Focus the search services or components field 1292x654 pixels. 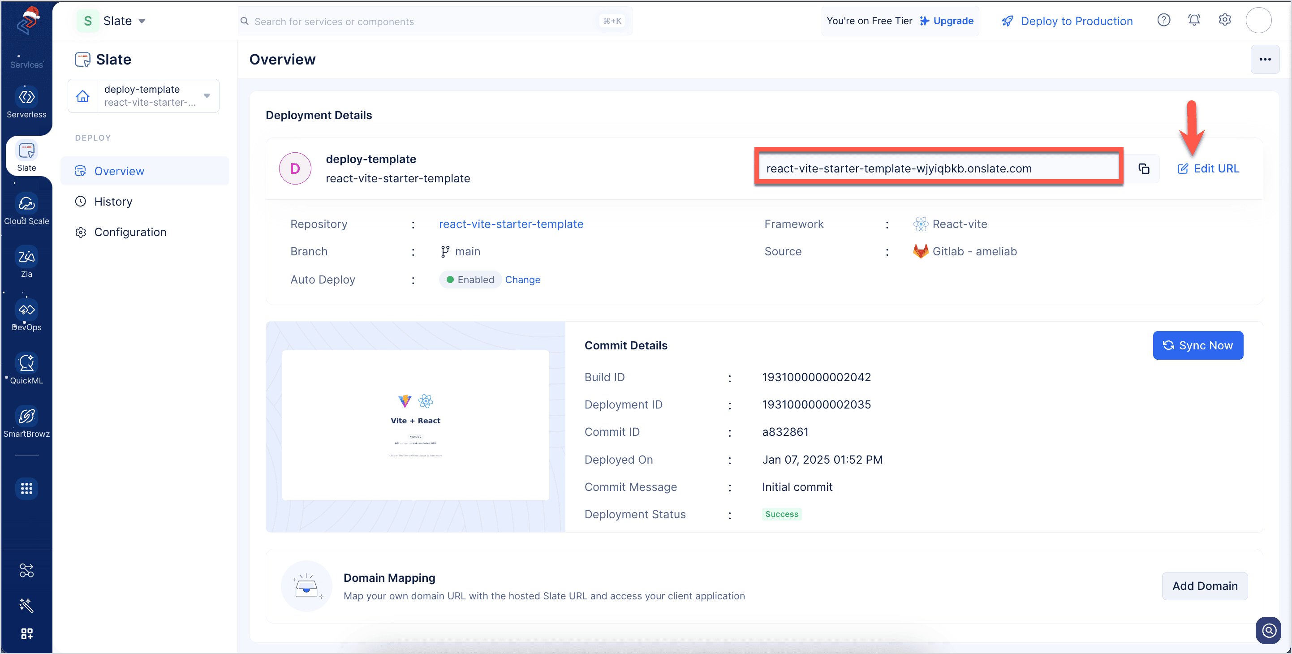435,21
